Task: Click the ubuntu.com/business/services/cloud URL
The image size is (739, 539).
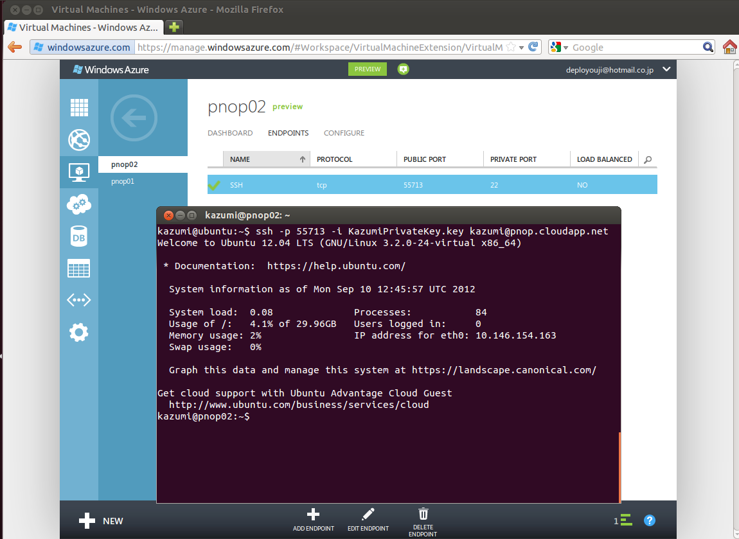Action: pos(299,405)
